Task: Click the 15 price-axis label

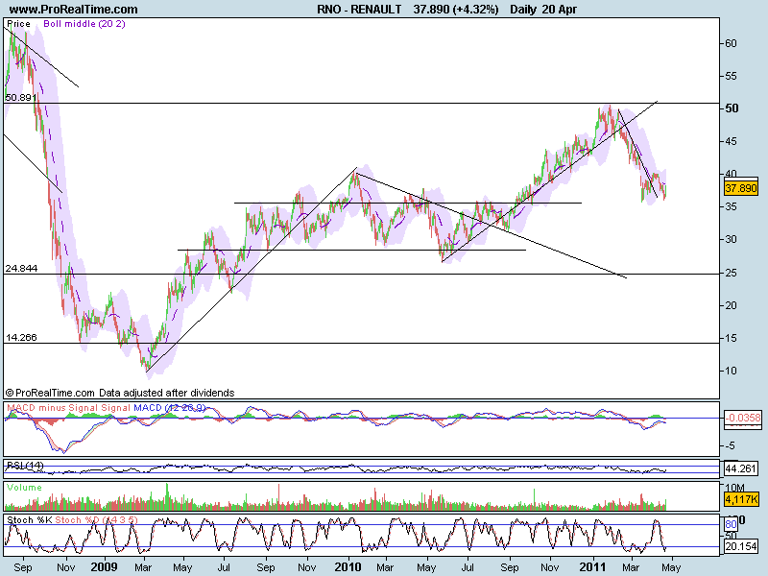Action: click(731, 338)
